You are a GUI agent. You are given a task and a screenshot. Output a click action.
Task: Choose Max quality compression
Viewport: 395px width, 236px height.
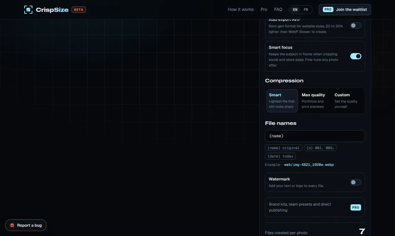[315, 101]
